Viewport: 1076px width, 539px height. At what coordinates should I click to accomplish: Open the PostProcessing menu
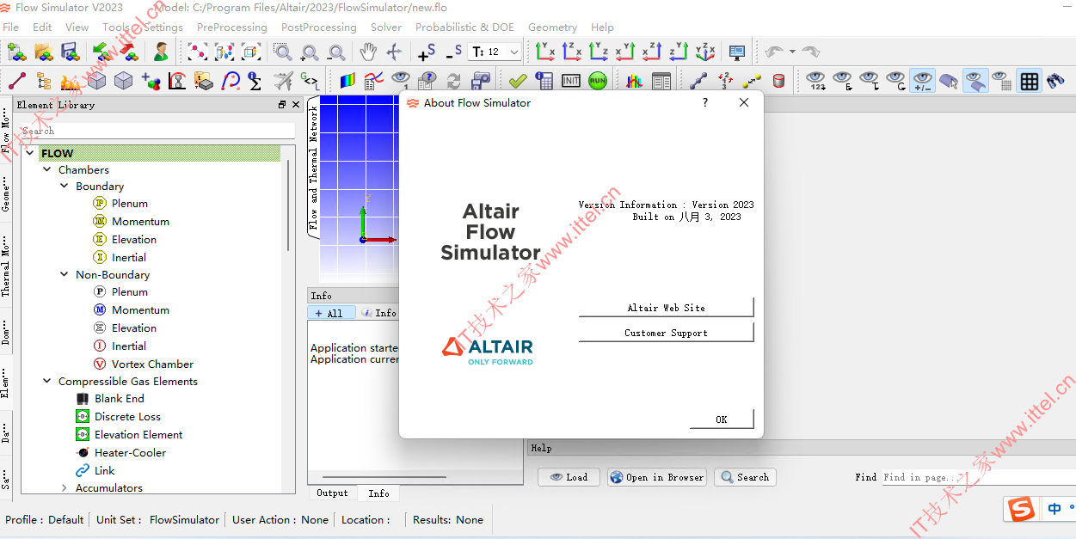tap(318, 27)
